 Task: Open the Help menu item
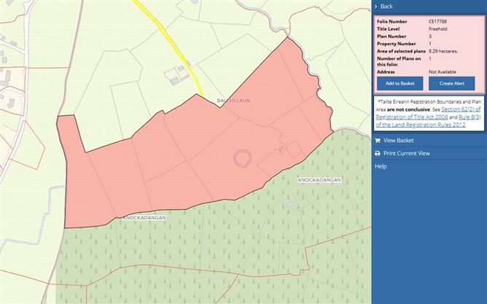381,166
